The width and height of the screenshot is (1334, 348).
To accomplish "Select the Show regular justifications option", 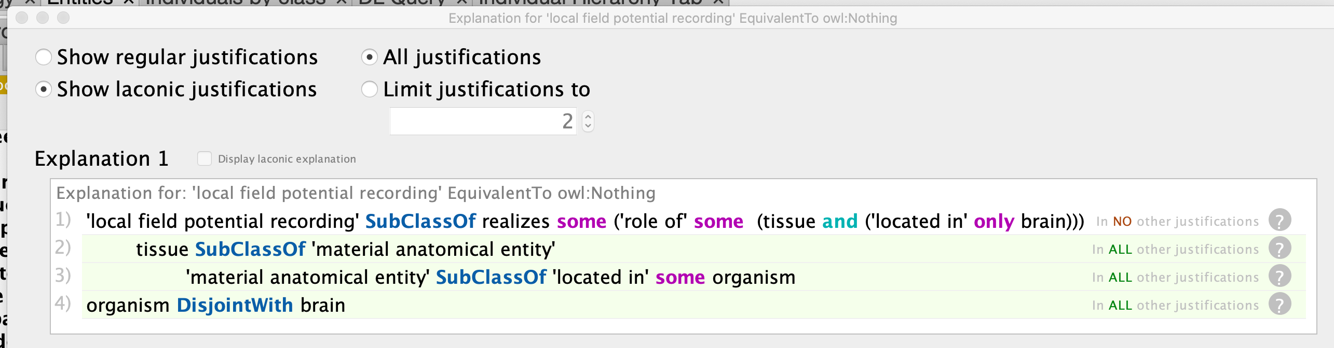I will point(44,57).
